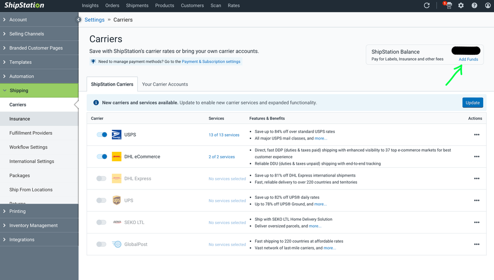Image resolution: width=494 pixels, height=280 pixels.
Task: Open Payment & Subscription settings link
Action: click(211, 62)
